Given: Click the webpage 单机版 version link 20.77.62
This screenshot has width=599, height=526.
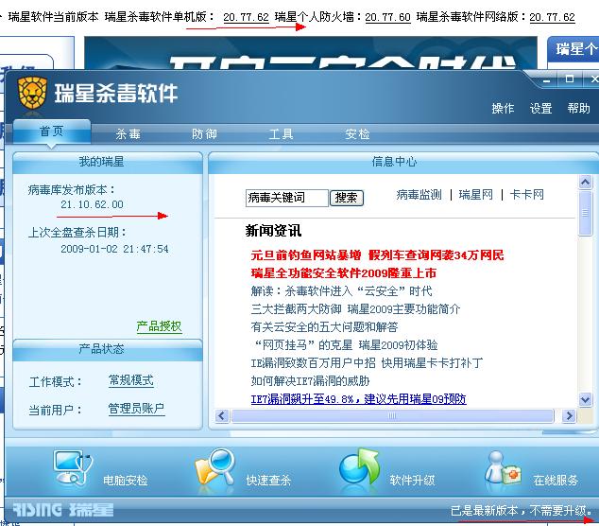Looking at the screenshot, I should click(x=246, y=17).
